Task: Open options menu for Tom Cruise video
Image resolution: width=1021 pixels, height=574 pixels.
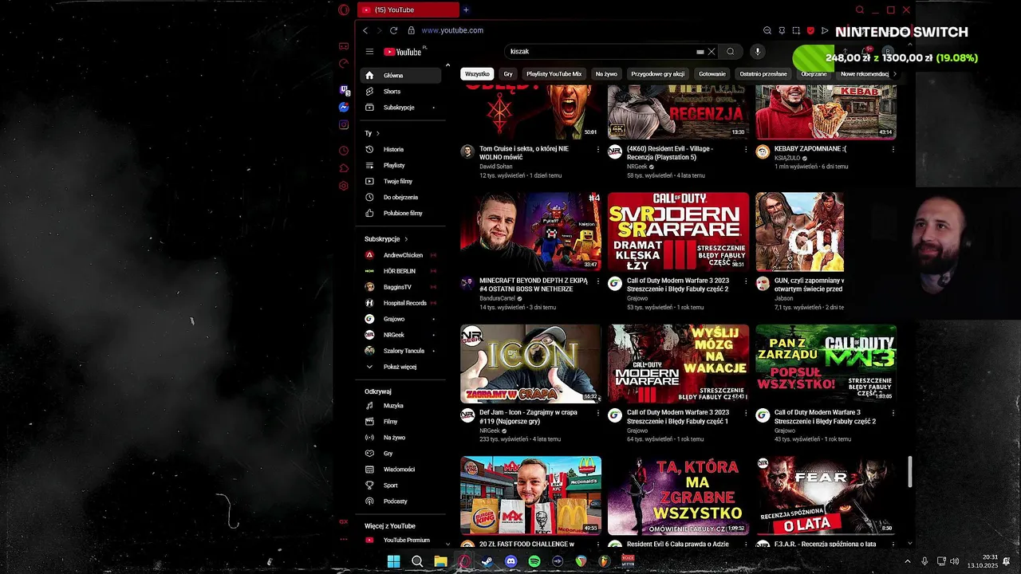Action: tap(598, 149)
